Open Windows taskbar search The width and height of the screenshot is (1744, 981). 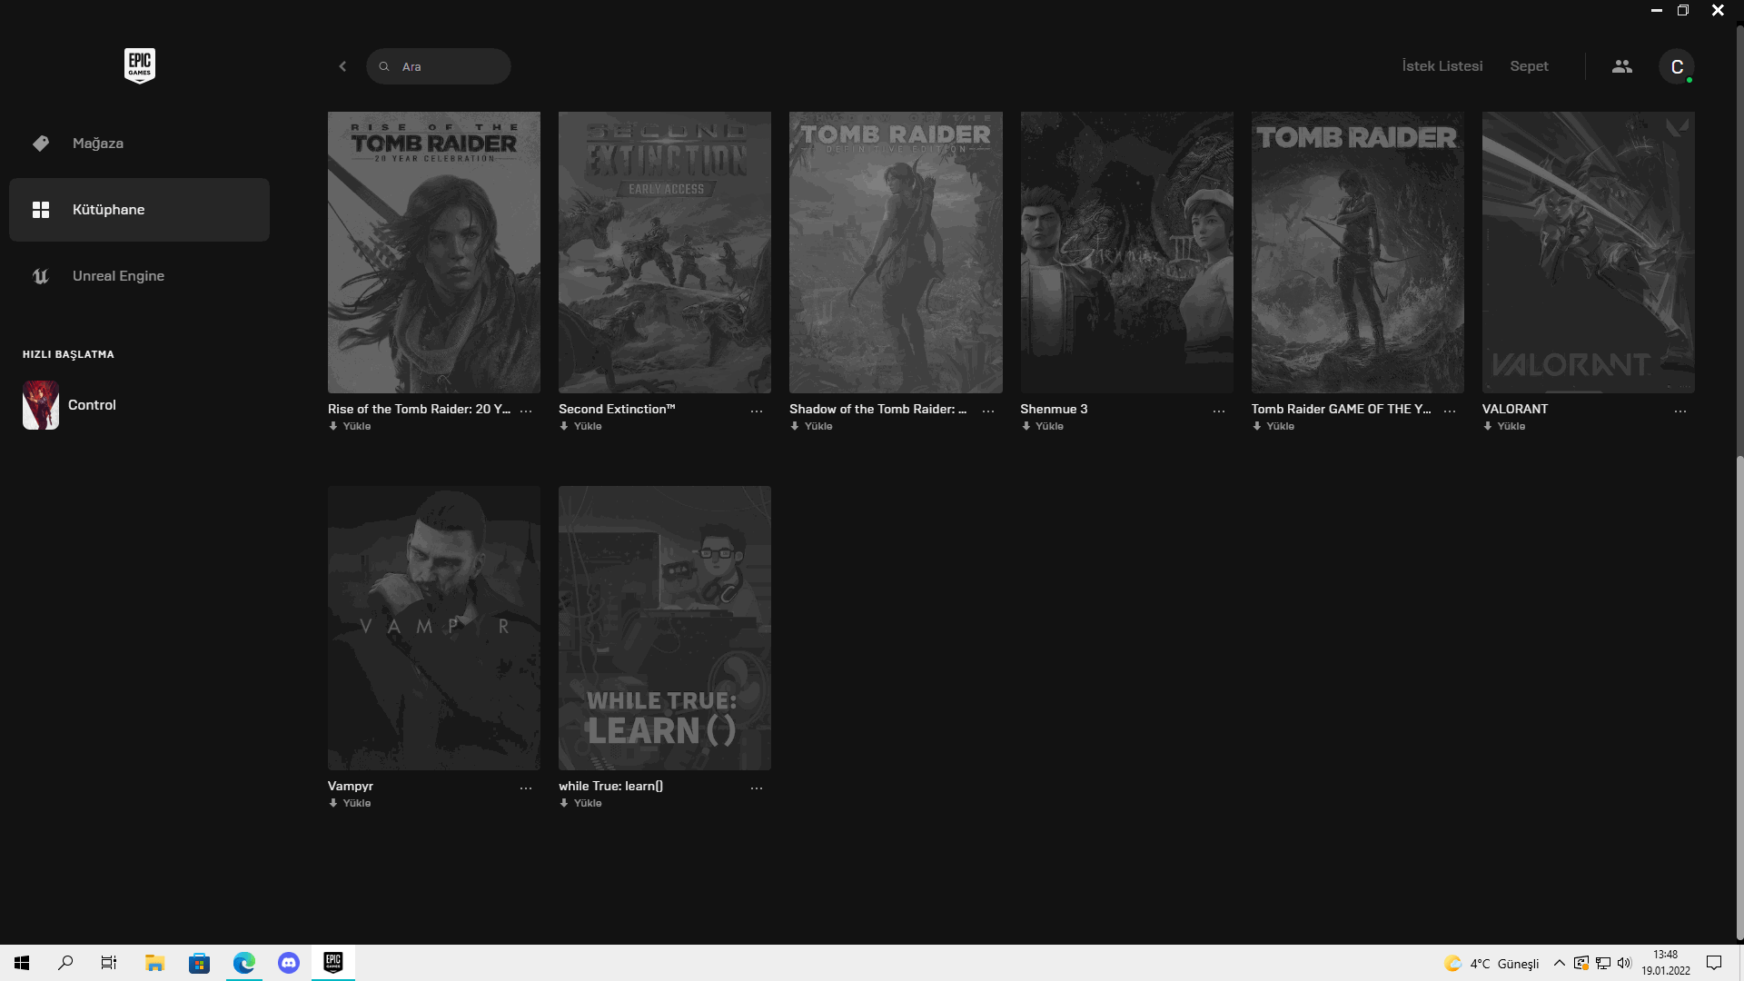click(65, 963)
